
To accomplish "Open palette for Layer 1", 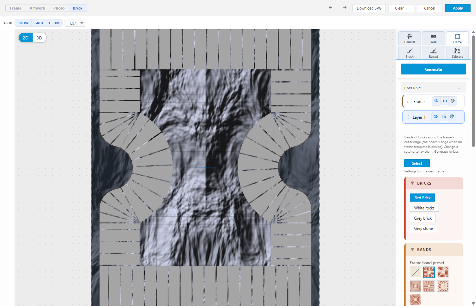I will coord(452,117).
